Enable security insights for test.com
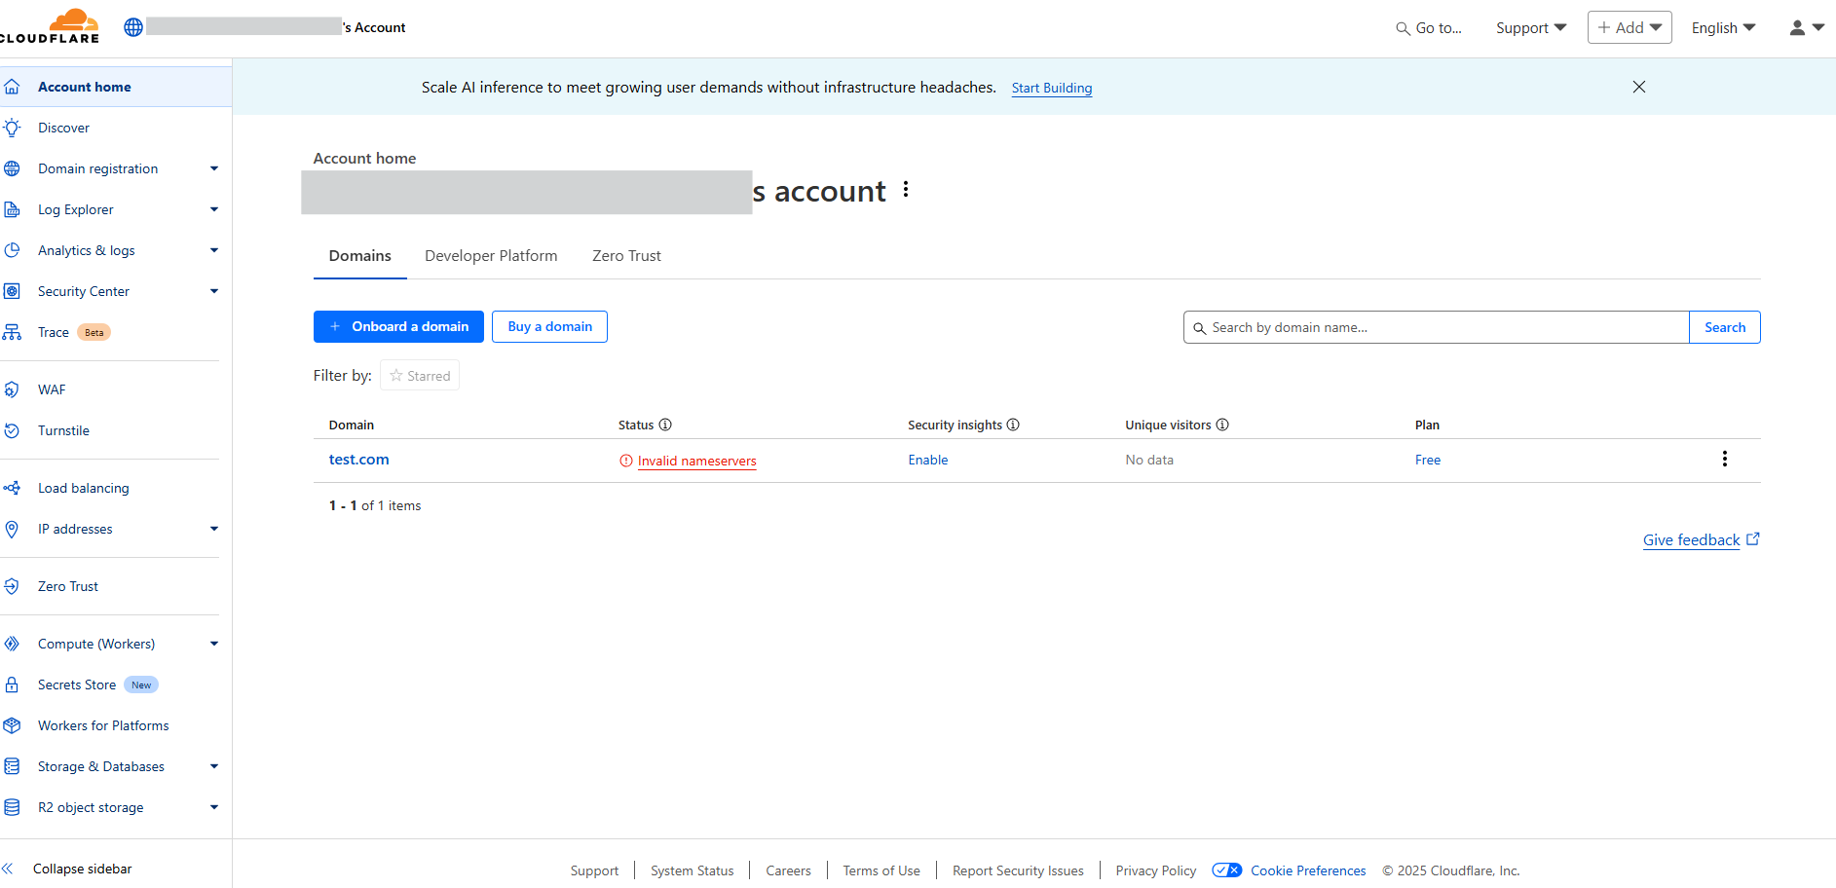 click(x=927, y=460)
